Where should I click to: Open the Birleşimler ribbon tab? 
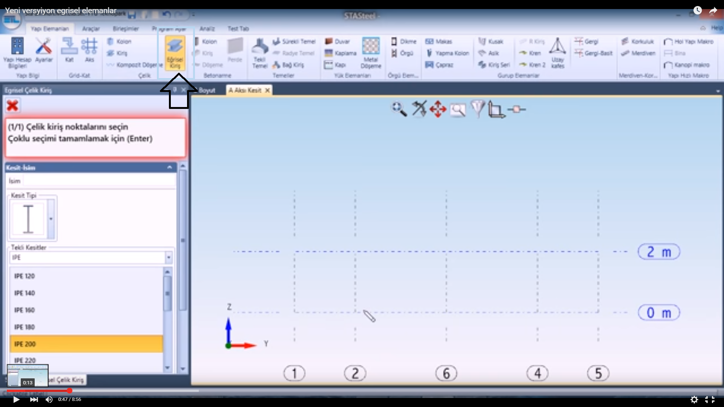pos(126,29)
